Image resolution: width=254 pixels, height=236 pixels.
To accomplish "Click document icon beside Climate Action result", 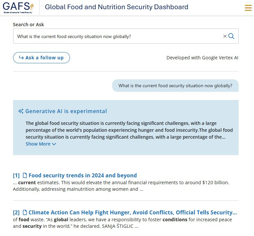I will [25, 212].
